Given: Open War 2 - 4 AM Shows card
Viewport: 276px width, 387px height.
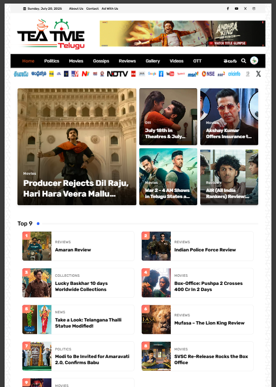Looking at the screenshot, I should pyautogui.click(x=168, y=177).
